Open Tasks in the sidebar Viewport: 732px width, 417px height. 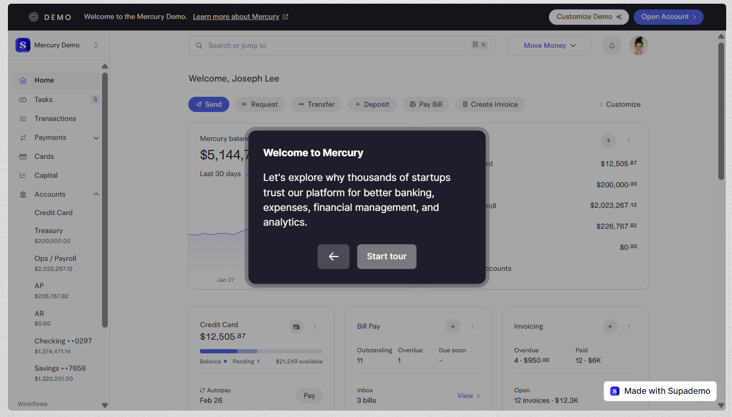coord(57,99)
